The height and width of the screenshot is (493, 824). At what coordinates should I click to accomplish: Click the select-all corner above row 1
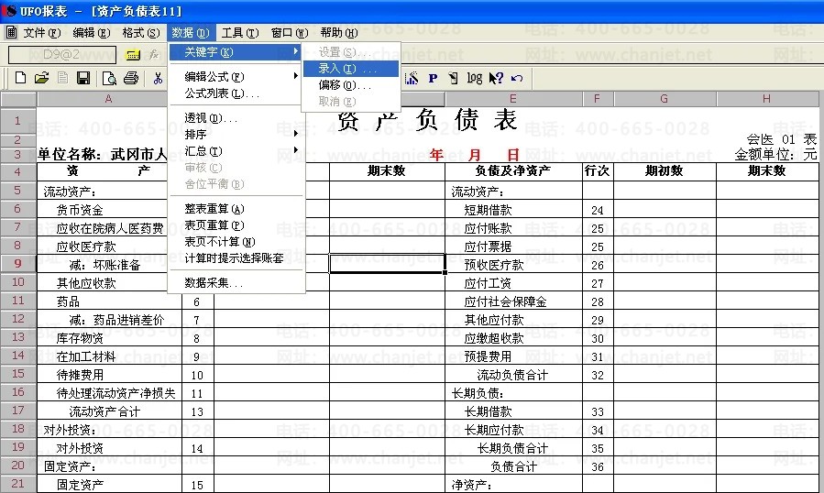17,99
